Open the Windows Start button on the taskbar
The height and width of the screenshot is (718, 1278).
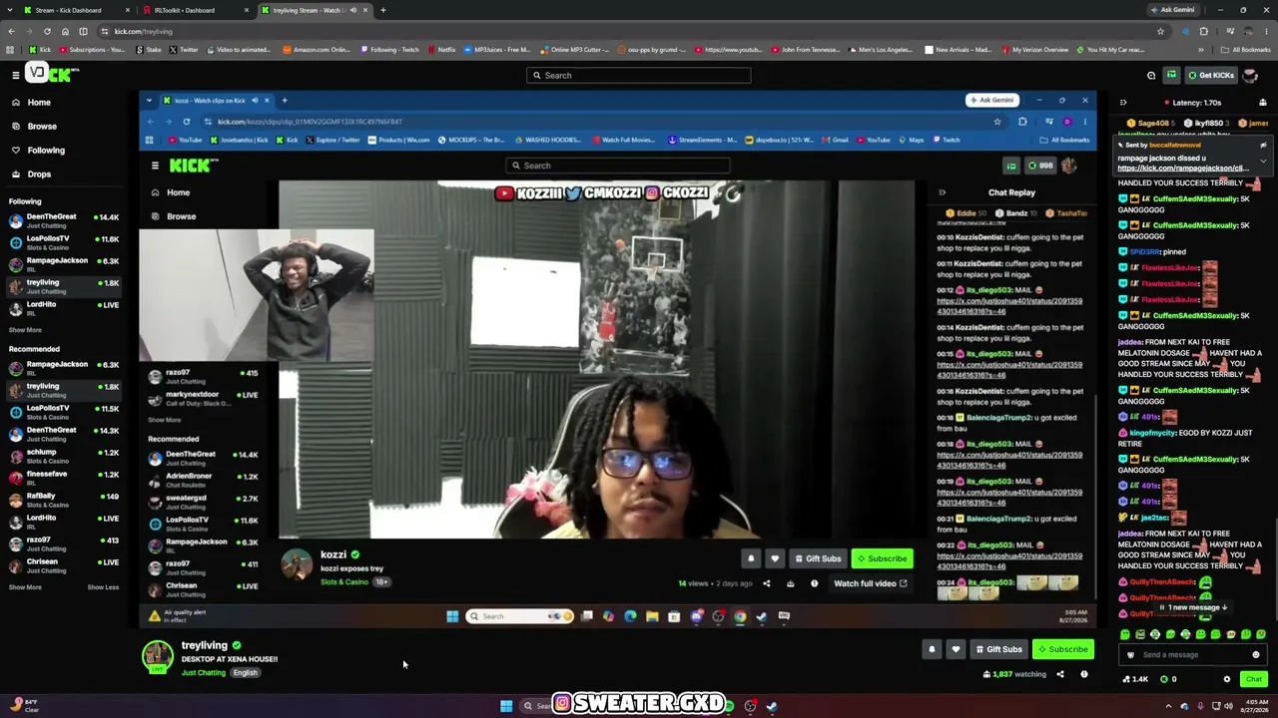tap(506, 706)
